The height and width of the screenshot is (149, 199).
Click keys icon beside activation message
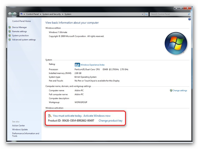[50, 116]
